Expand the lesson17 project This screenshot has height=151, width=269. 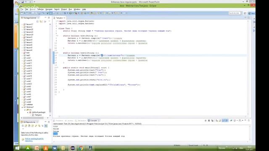(22, 24)
